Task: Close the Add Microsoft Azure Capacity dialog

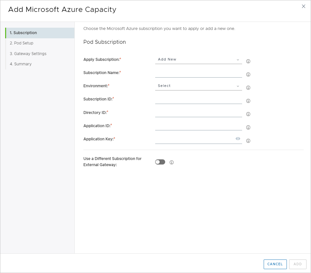Action: [x=304, y=6]
